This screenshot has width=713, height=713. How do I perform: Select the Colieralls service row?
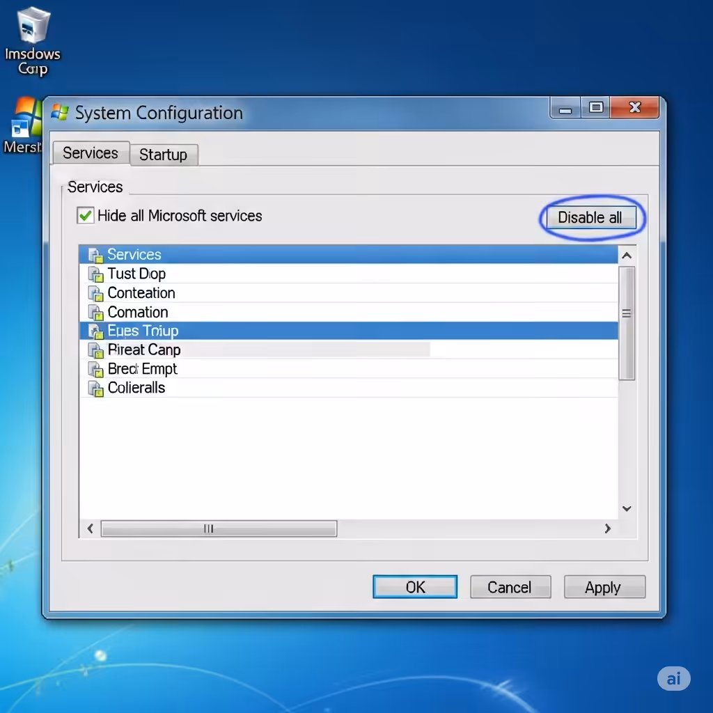(x=349, y=388)
